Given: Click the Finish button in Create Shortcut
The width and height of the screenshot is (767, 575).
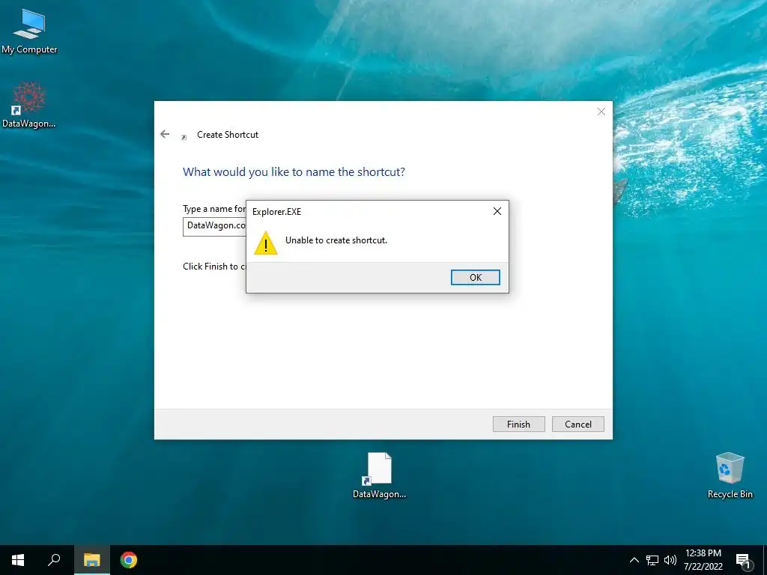Looking at the screenshot, I should (x=518, y=424).
